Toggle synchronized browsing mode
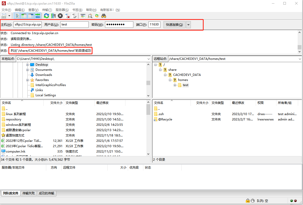 (x=97, y=16)
